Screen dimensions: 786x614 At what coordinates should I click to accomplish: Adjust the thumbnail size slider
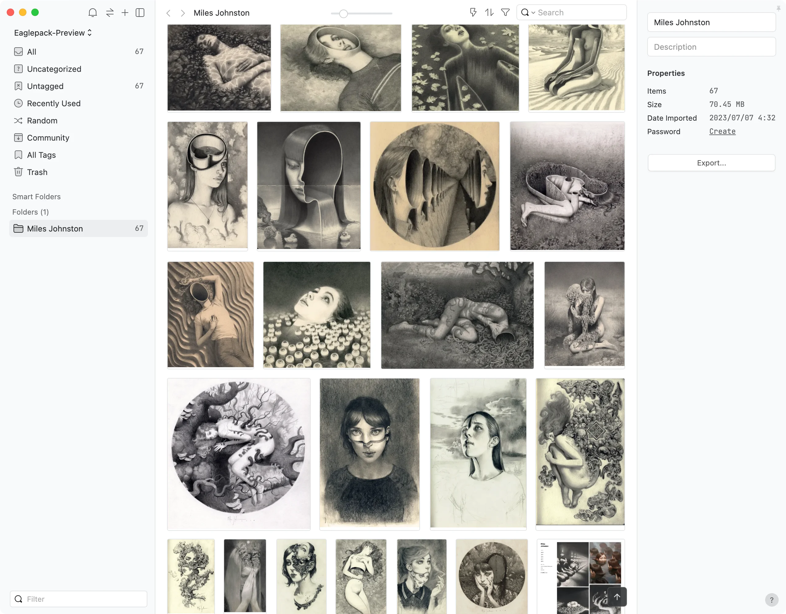(344, 14)
